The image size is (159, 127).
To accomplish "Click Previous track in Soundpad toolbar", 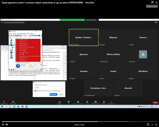I will coord(19,36).
